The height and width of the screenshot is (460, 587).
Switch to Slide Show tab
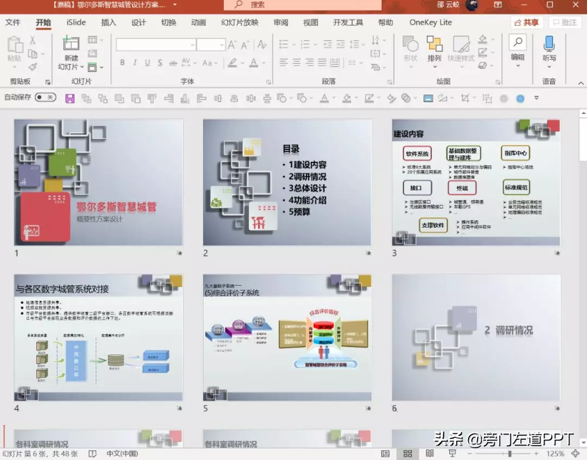point(239,22)
